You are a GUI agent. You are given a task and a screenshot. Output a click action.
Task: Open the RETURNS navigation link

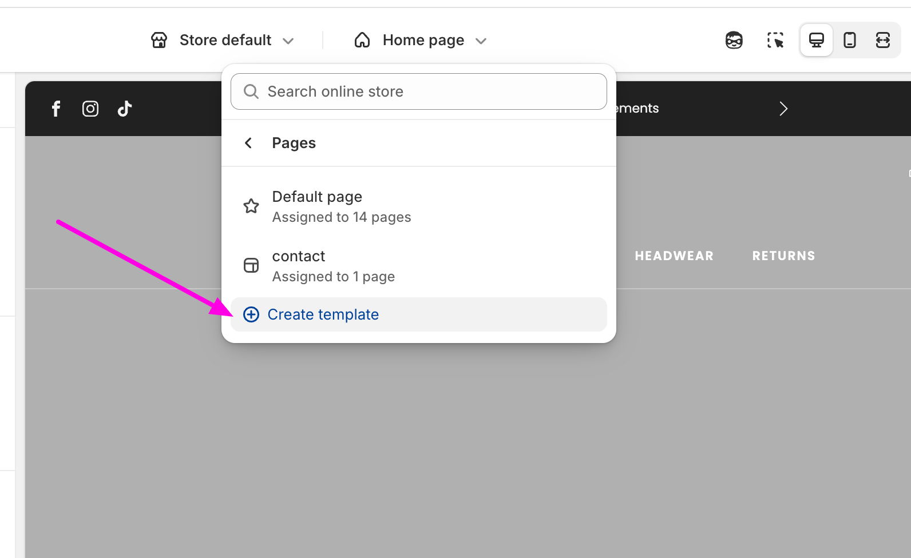783,256
